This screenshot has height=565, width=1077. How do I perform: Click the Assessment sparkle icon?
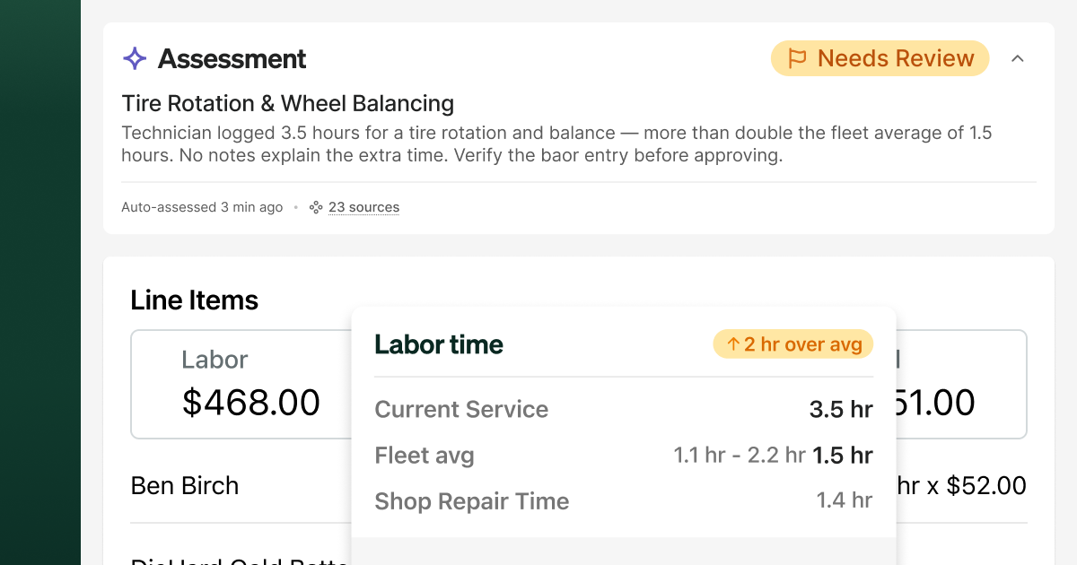pos(135,59)
